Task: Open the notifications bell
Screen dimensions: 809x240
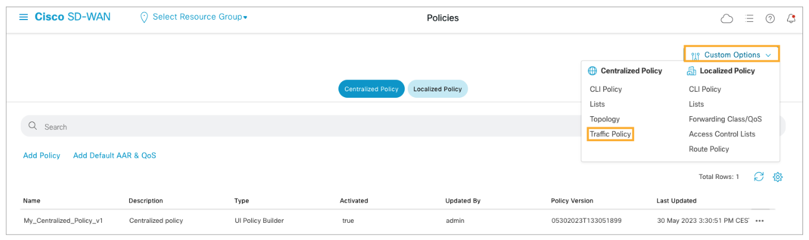Action: click(x=791, y=18)
